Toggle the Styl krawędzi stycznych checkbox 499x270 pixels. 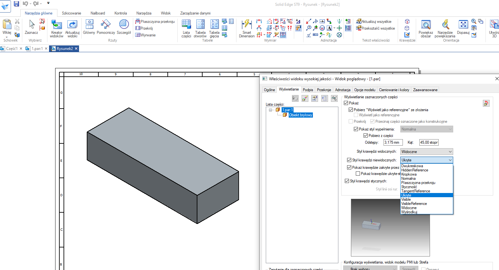[347, 181]
